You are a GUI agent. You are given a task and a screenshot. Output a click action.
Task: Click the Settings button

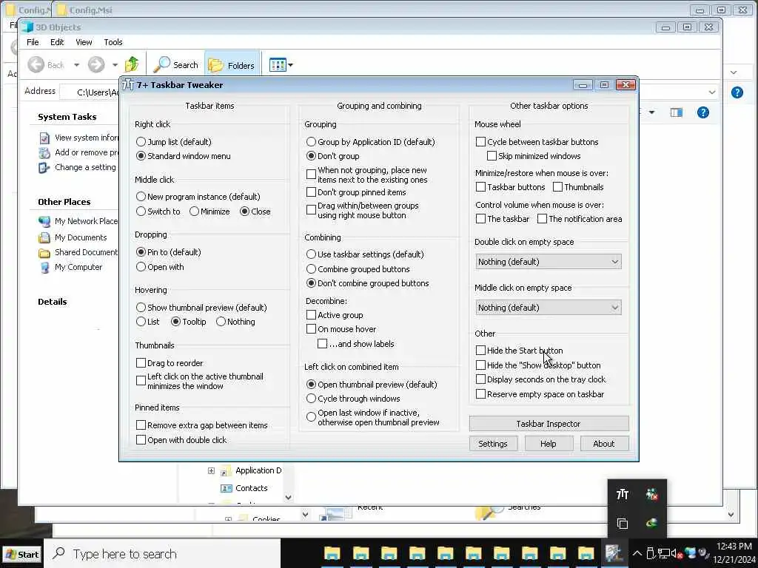[x=493, y=444]
